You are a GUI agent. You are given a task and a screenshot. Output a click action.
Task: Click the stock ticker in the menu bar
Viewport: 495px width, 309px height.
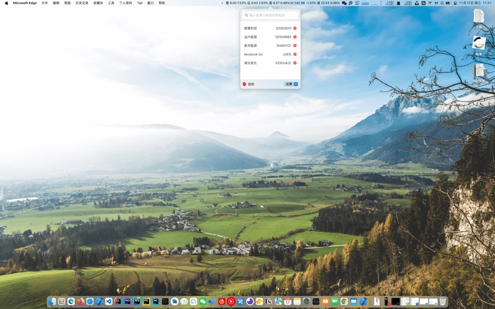tap(282, 3)
